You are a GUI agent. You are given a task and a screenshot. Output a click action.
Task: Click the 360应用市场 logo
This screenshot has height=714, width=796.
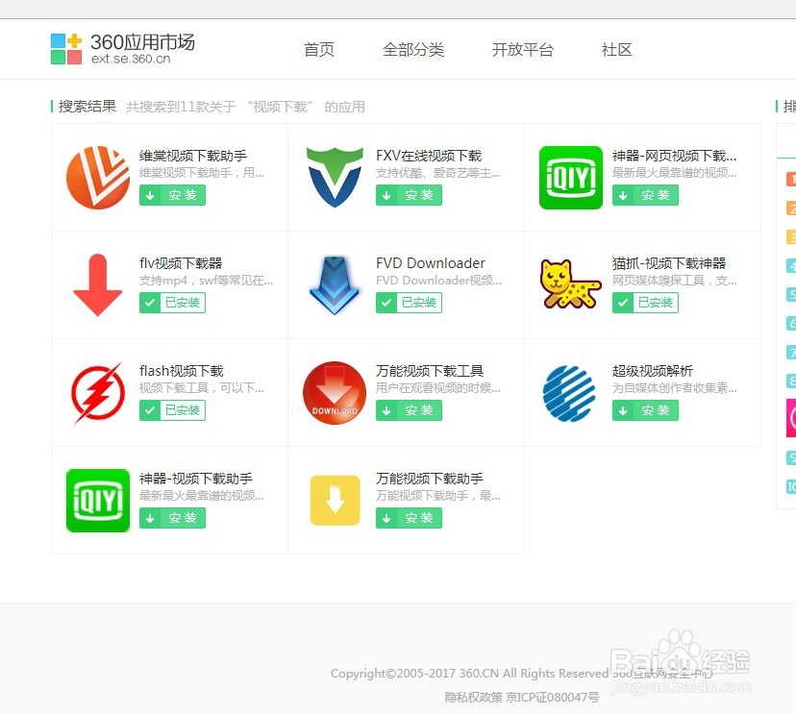point(122,49)
